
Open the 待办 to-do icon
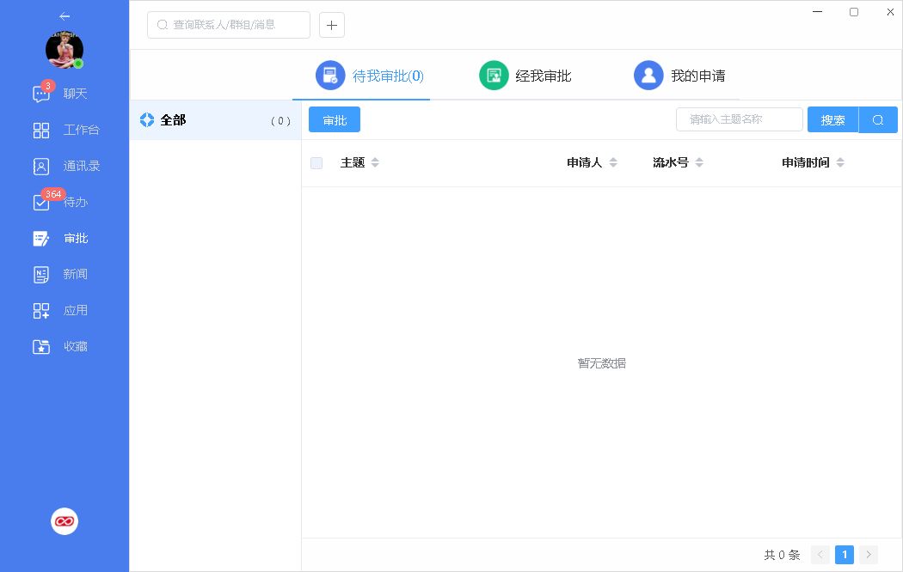41,203
